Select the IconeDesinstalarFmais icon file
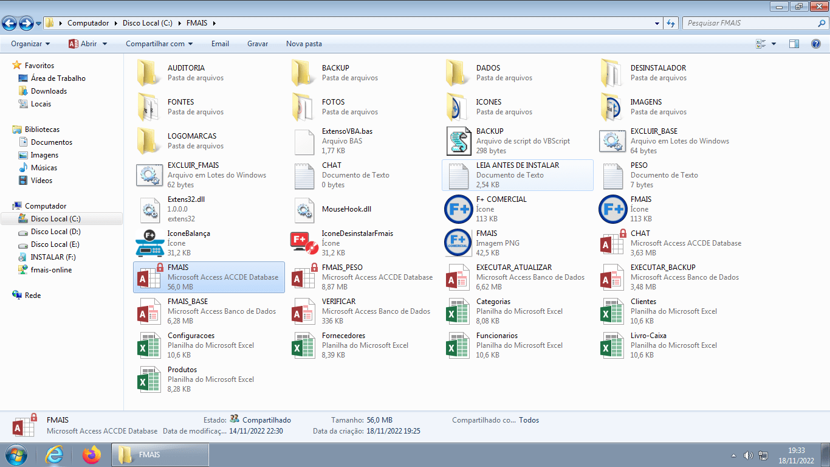The width and height of the screenshot is (830, 467). click(304, 243)
